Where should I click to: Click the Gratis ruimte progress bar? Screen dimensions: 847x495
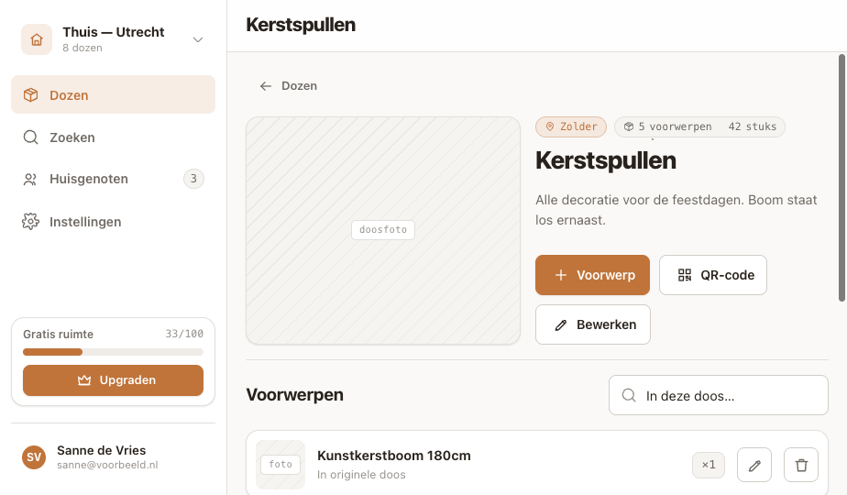[x=113, y=352]
